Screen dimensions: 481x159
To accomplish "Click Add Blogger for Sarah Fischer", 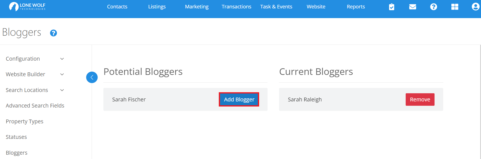I will pos(239,99).
